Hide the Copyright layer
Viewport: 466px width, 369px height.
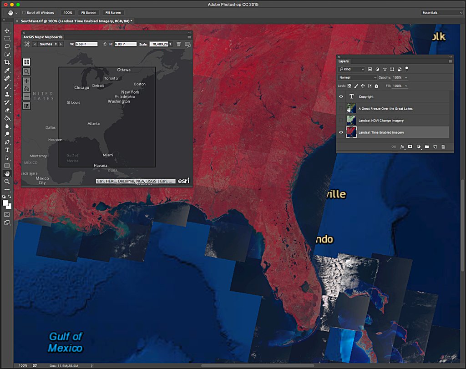pos(341,96)
